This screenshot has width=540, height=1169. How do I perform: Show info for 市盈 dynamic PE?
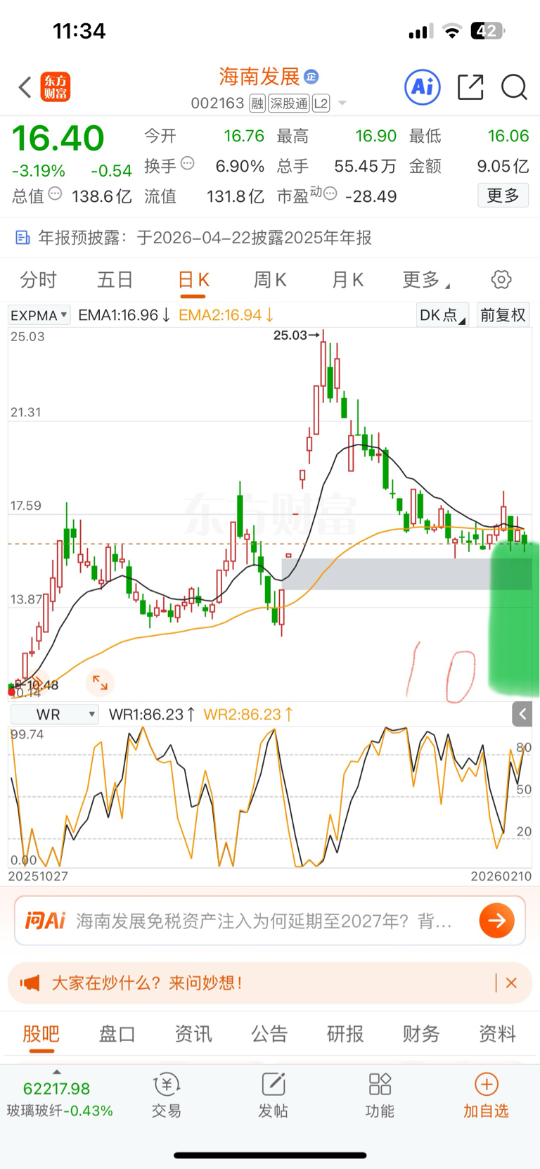pos(330,193)
